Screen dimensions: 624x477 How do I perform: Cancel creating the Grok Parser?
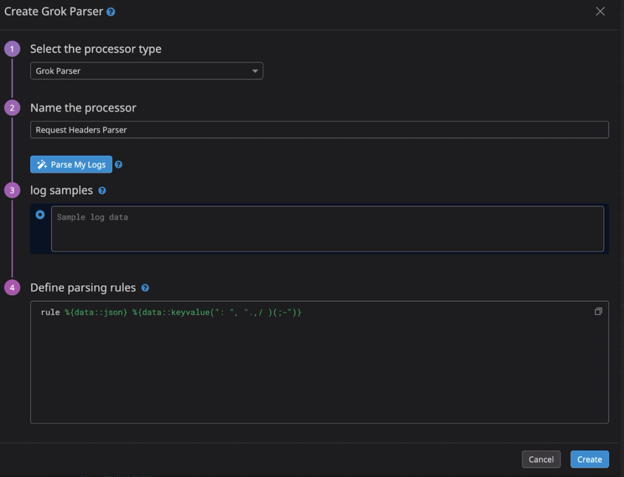(541, 459)
